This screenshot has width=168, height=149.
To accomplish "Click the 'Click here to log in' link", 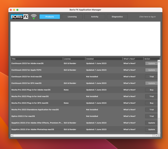I will (148, 17).
